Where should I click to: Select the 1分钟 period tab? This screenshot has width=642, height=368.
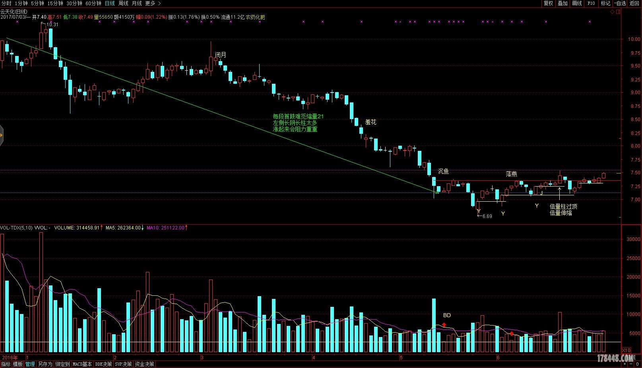click(21, 3)
